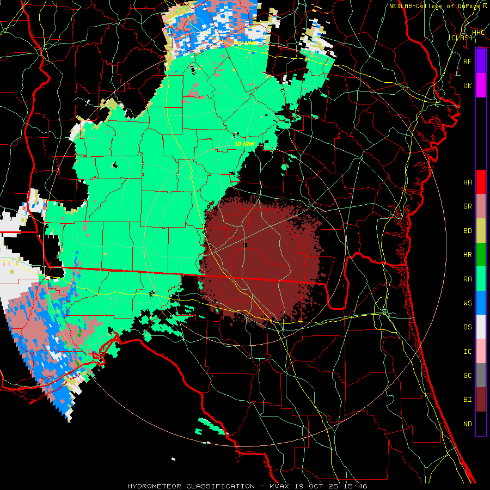
Task: Select the IC pink legend swatch
Action: tap(481, 351)
